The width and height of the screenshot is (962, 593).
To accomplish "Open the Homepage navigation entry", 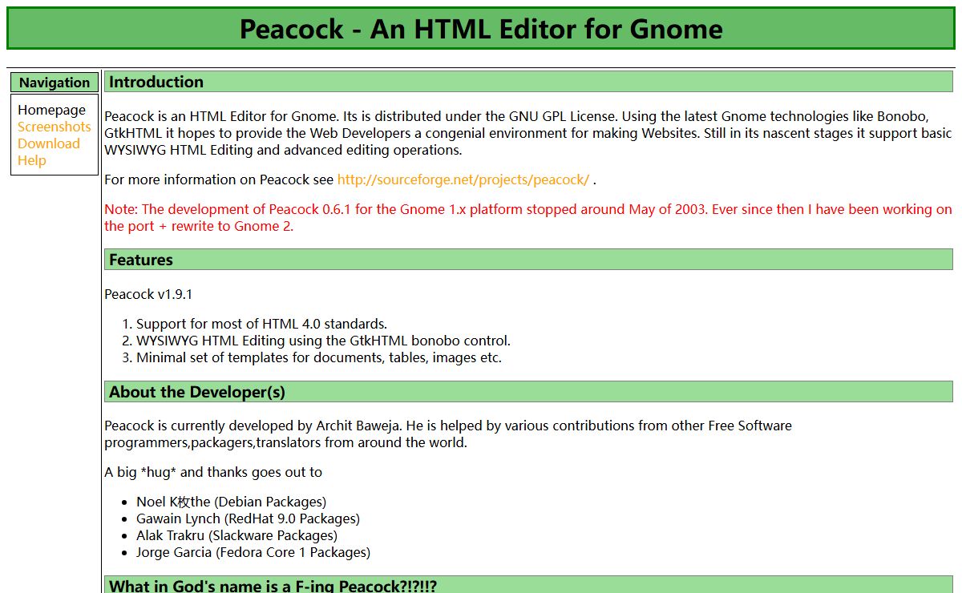I will coord(51,110).
